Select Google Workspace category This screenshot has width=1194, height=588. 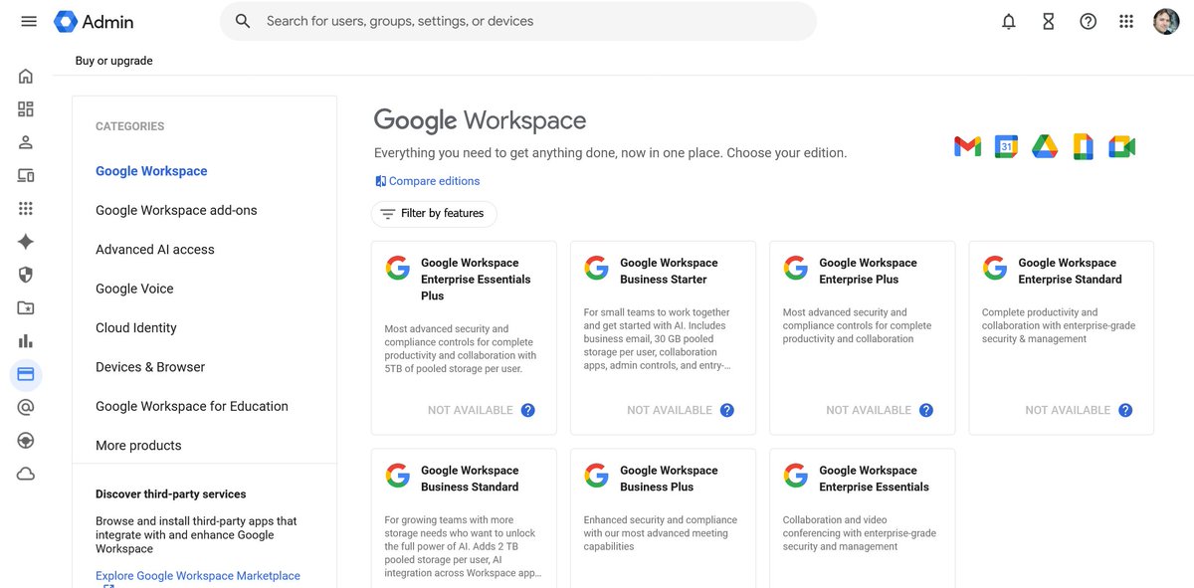151,171
